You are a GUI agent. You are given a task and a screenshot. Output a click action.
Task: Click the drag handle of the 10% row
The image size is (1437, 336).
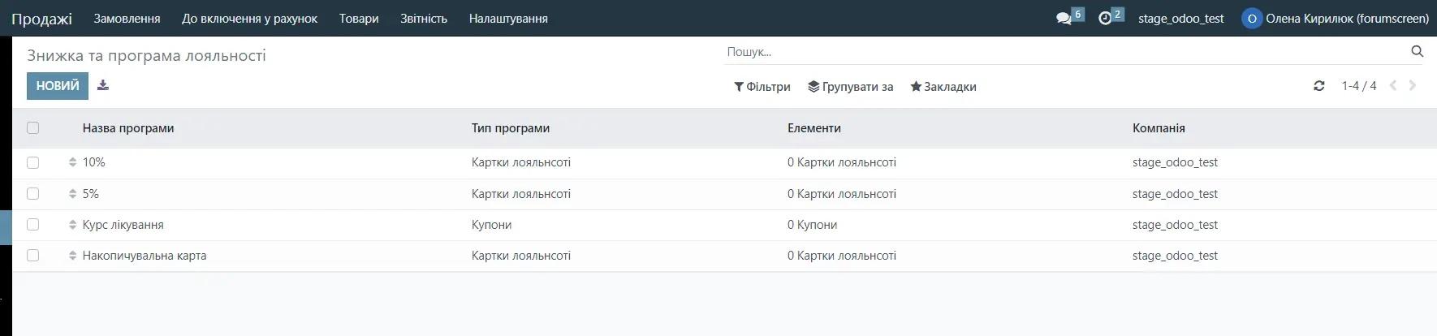pyautogui.click(x=72, y=162)
